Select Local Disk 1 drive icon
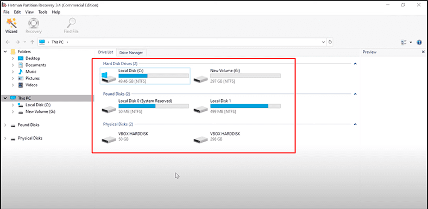 [x=201, y=109]
